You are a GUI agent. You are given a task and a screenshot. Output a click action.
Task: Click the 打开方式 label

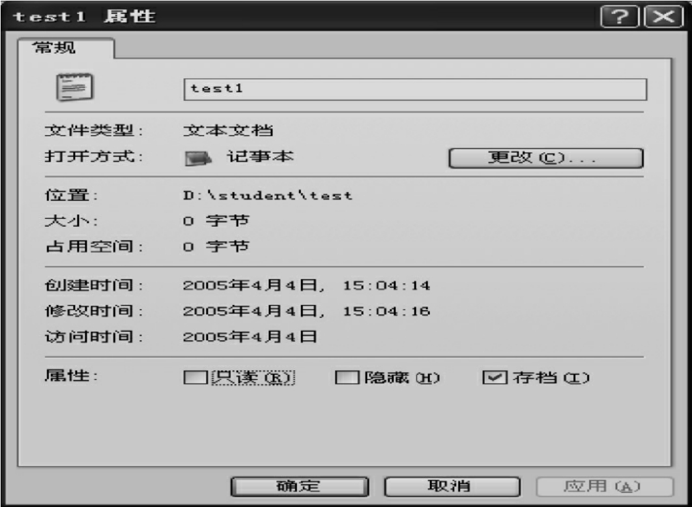click(94, 156)
